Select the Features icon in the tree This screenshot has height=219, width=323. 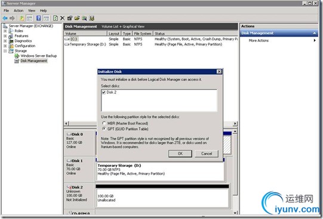coord(11,36)
